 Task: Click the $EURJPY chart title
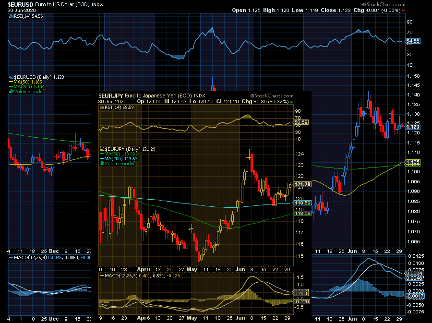[x=111, y=96]
